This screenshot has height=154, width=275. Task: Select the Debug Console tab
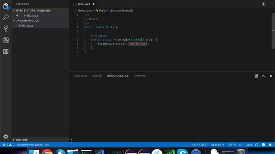[118, 76]
